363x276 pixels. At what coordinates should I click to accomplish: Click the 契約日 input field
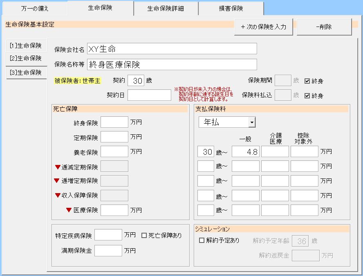149,95
